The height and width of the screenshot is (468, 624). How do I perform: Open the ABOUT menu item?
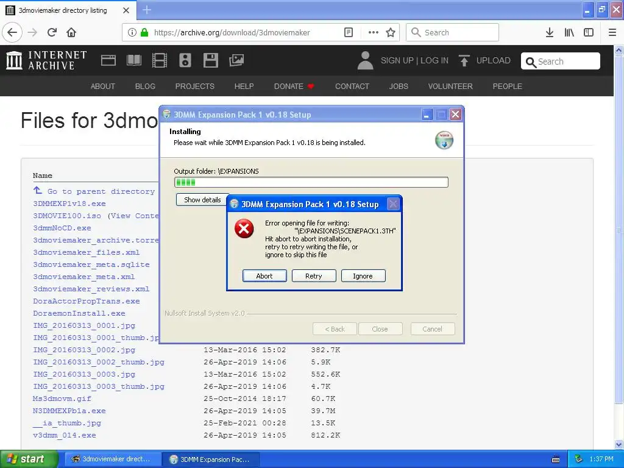(102, 87)
